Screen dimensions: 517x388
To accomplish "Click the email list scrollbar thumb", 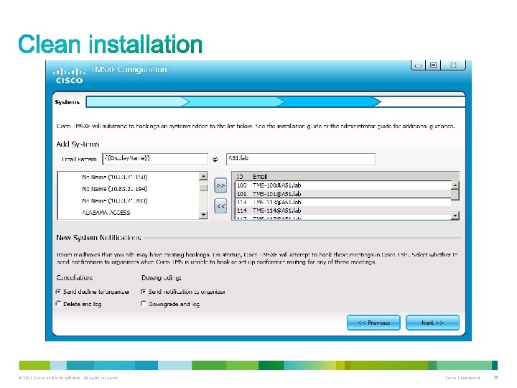I will (455, 195).
